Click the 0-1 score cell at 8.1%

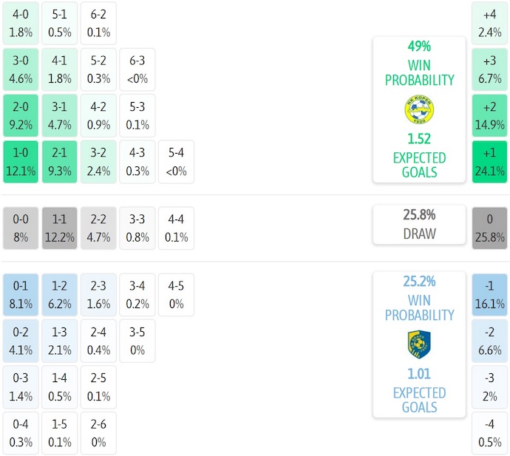[x=21, y=295]
